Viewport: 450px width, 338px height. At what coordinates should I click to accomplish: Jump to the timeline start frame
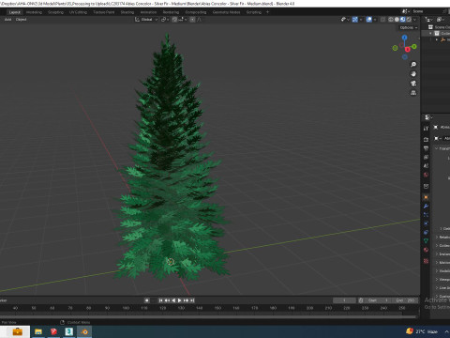[160, 300]
